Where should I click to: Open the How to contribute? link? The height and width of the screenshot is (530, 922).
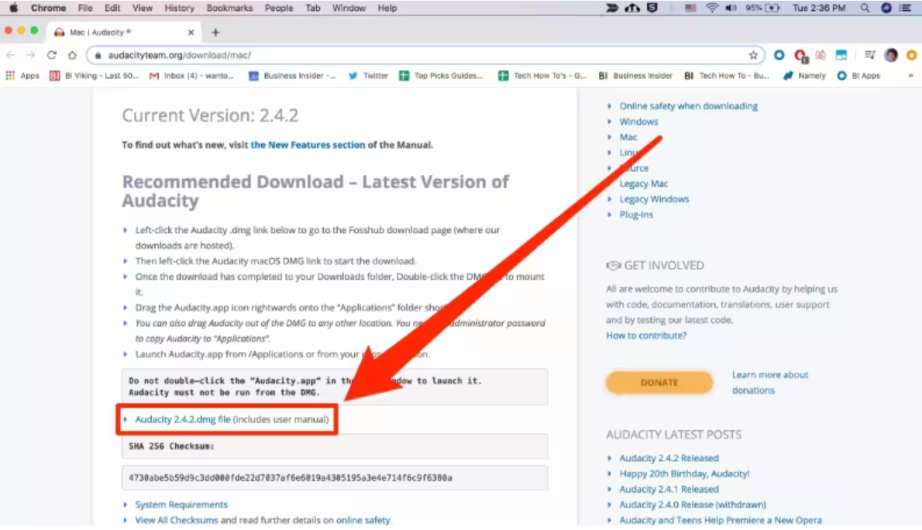[646, 336]
